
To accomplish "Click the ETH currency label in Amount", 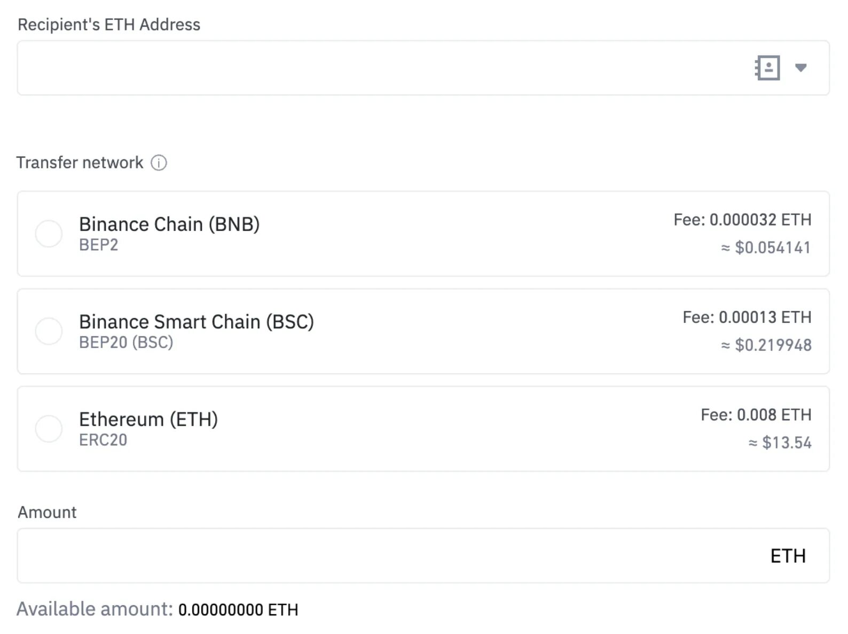I will (788, 556).
